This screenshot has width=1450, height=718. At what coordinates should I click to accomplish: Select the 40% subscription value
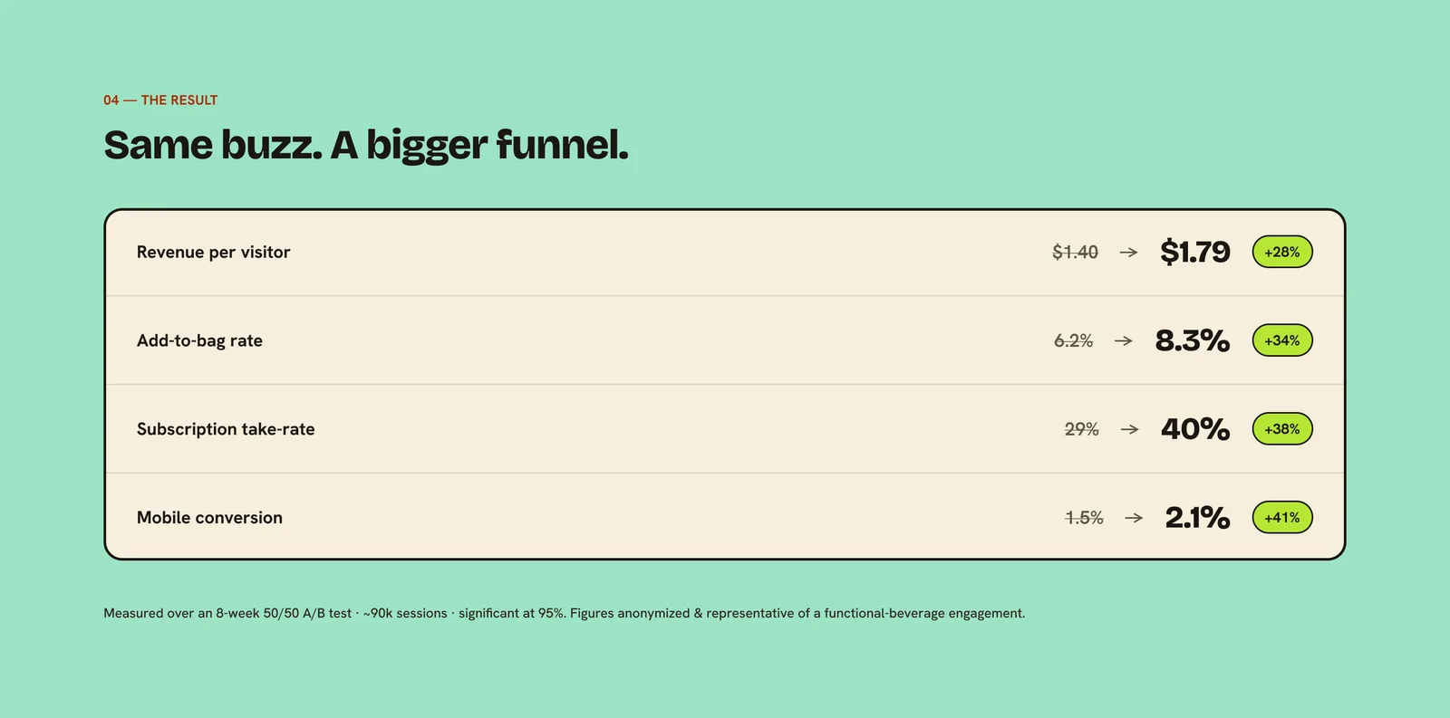pos(1195,429)
